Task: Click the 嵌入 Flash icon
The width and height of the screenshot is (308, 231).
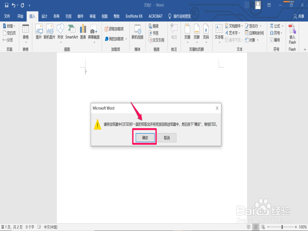Action: click(292, 34)
